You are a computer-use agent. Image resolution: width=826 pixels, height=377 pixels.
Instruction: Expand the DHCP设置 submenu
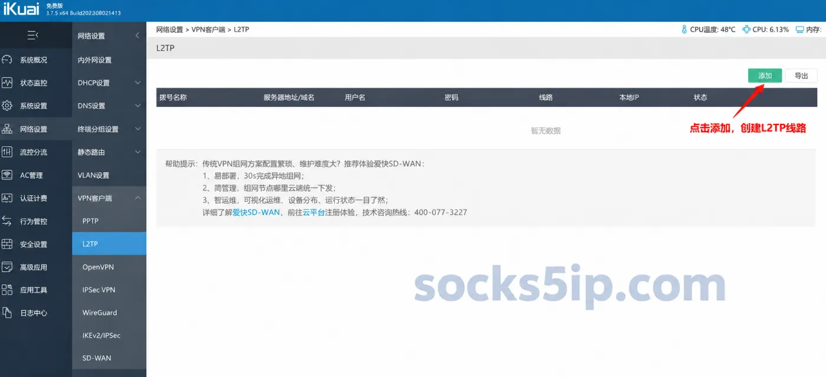(137, 83)
